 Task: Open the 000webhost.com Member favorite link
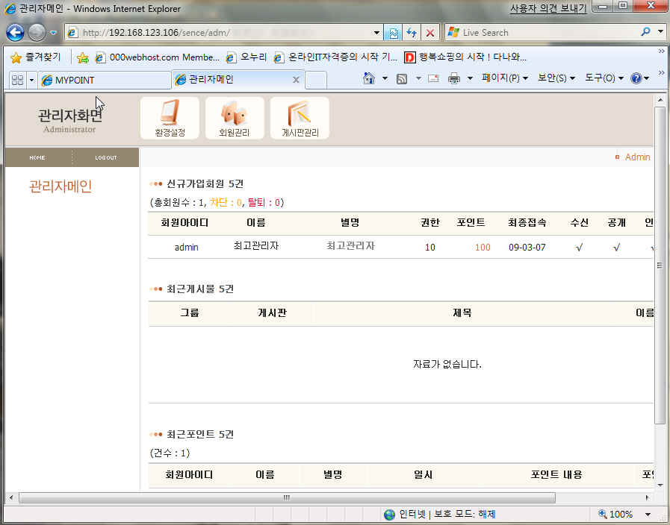coord(158,57)
